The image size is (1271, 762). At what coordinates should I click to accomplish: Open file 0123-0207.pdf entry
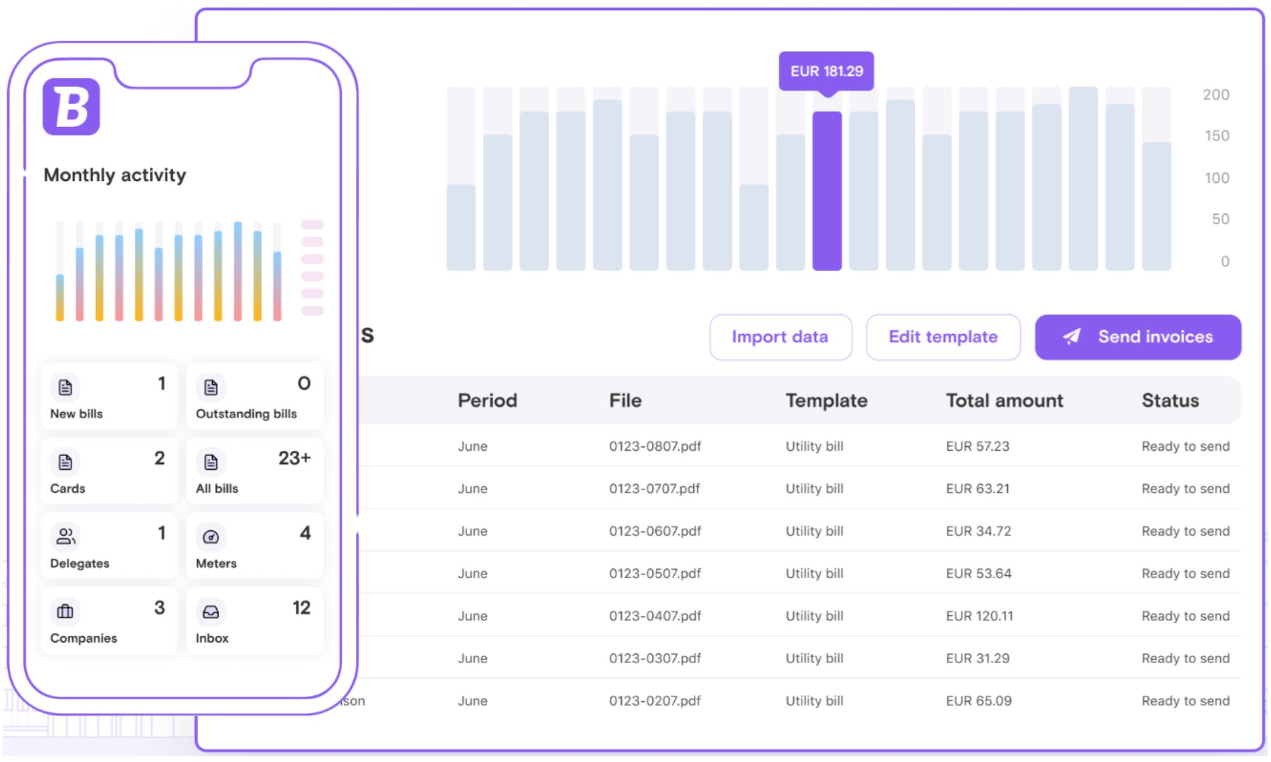coord(655,701)
